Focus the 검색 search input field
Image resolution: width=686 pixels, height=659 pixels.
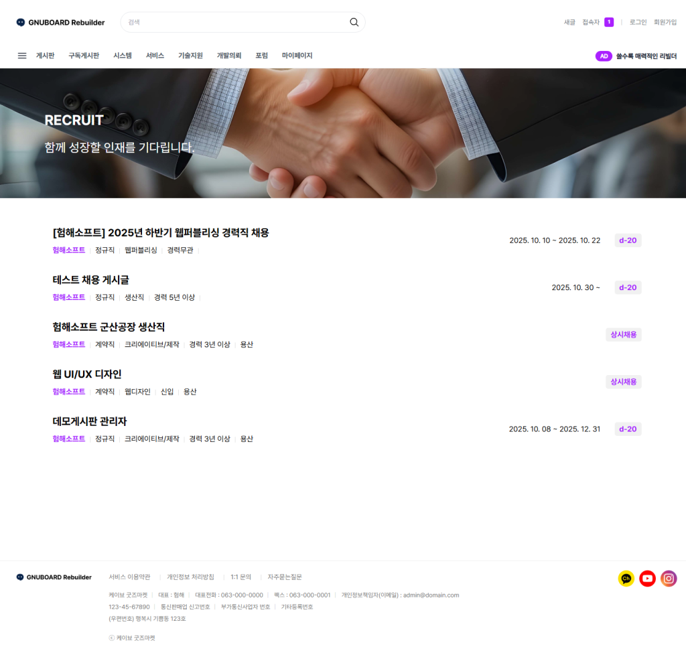[x=236, y=22]
